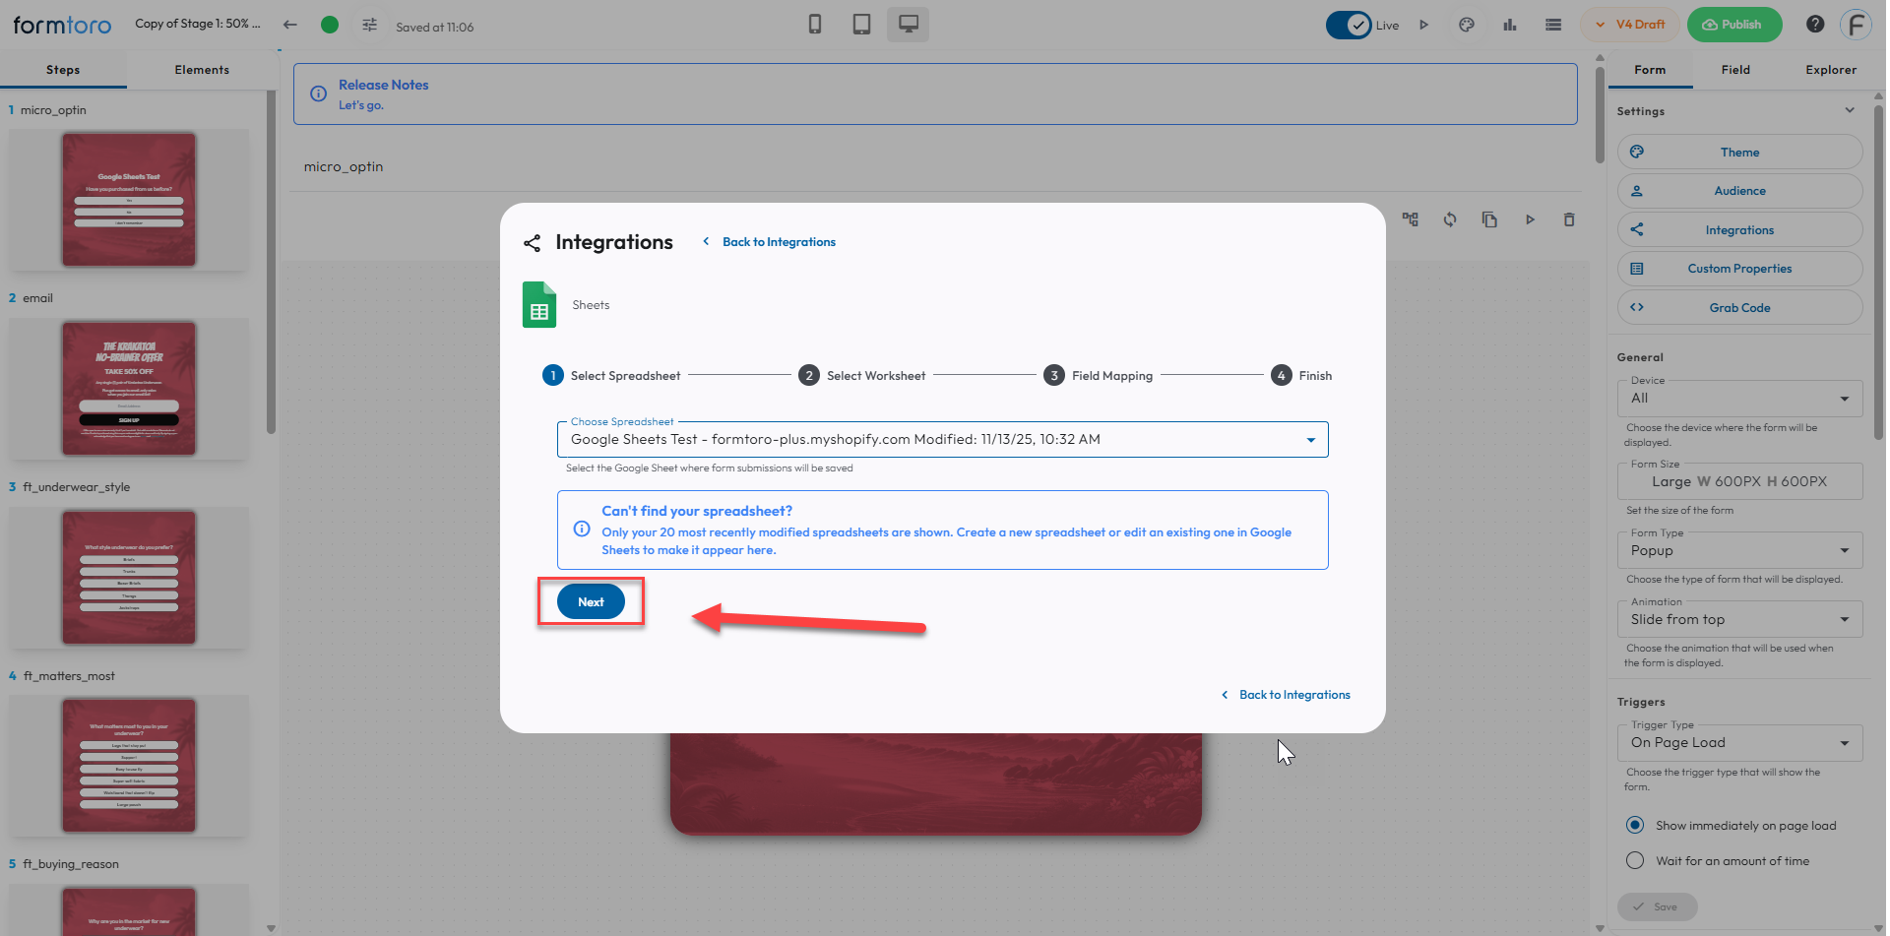Click the Google Sheets icon
The width and height of the screenshot is (1890, 936).
click(539, 304)
